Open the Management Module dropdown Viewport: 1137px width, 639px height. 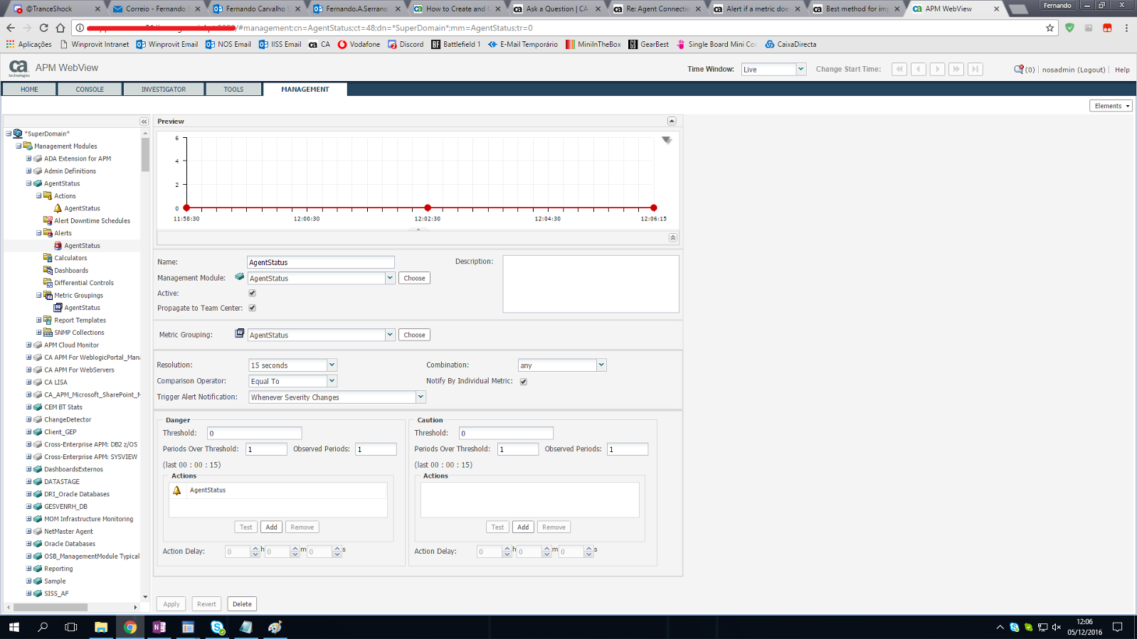pyautogui.click(x=390, y=278)
